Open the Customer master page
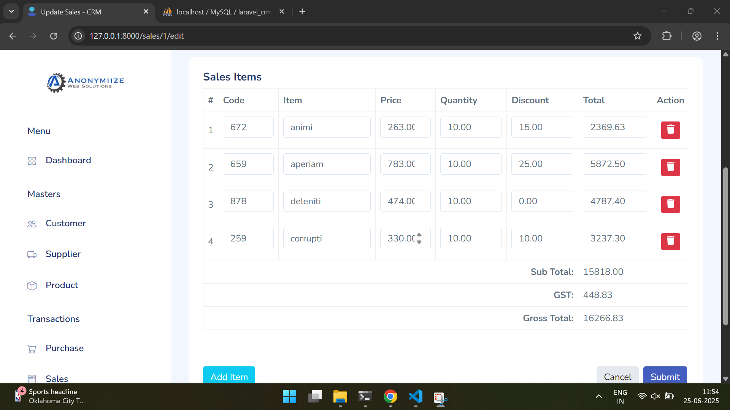This screenshot has height=410, width=730. coord(65,223)
